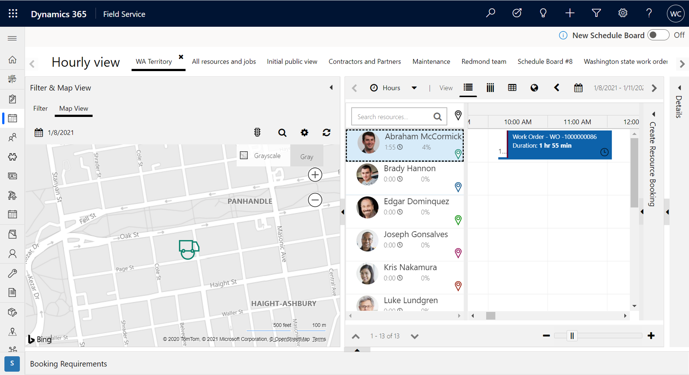The height and width of the screenshot is (375, 689).
Task: Zoom in on the map
Action: (x=315, y=174)
